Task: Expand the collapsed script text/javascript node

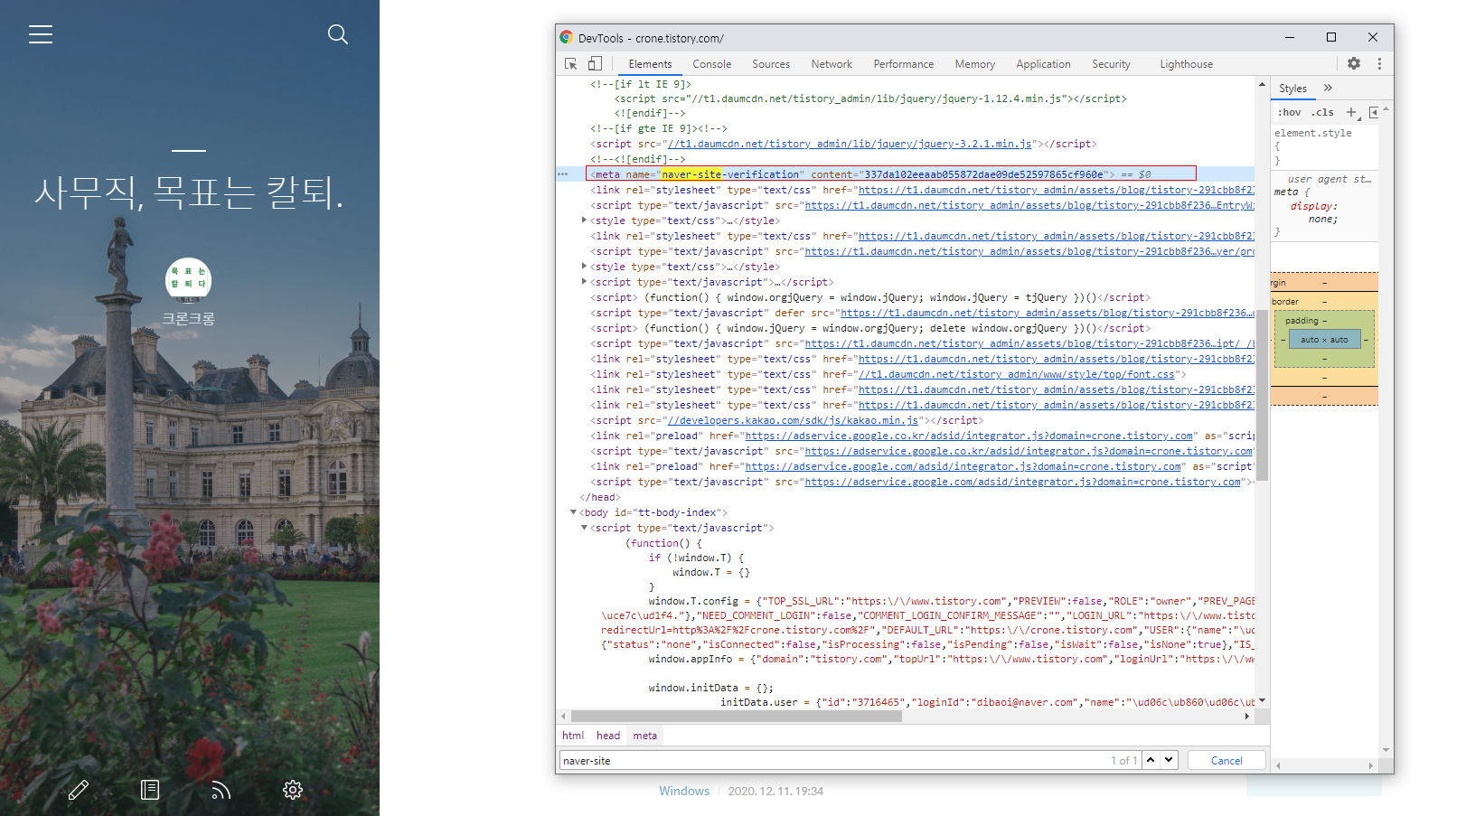Action: pos(584,282)
